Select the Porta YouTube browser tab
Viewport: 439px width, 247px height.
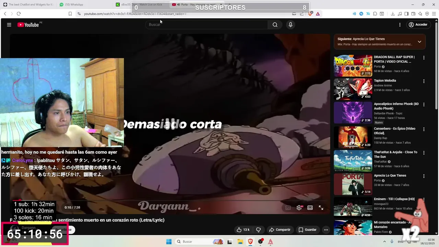(197, 4)
